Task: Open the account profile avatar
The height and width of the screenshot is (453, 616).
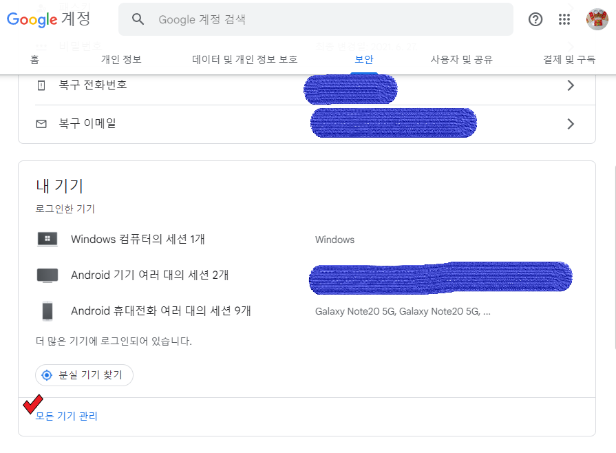Action: click(x=597, y=19)
